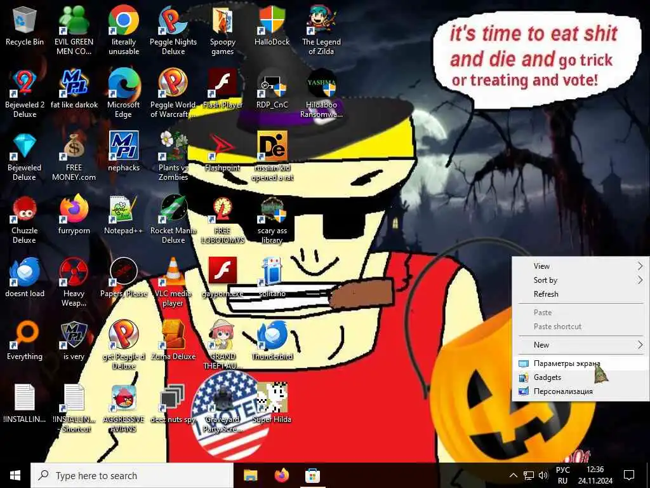Click the Chrome icon named literally unusable
650x488 pixels.
(124, 21)
